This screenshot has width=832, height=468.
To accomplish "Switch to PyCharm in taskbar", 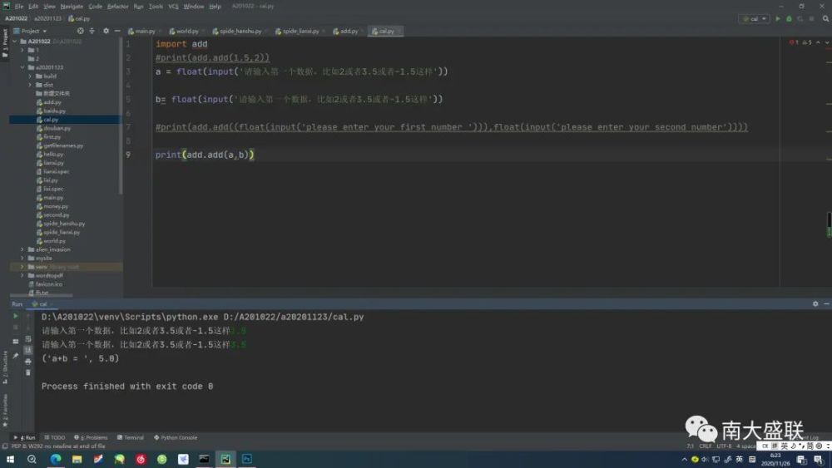I will 225,459.
